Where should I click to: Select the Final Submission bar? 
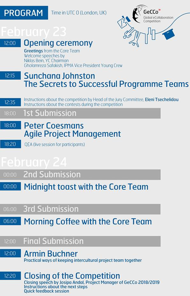coord(80,241)
